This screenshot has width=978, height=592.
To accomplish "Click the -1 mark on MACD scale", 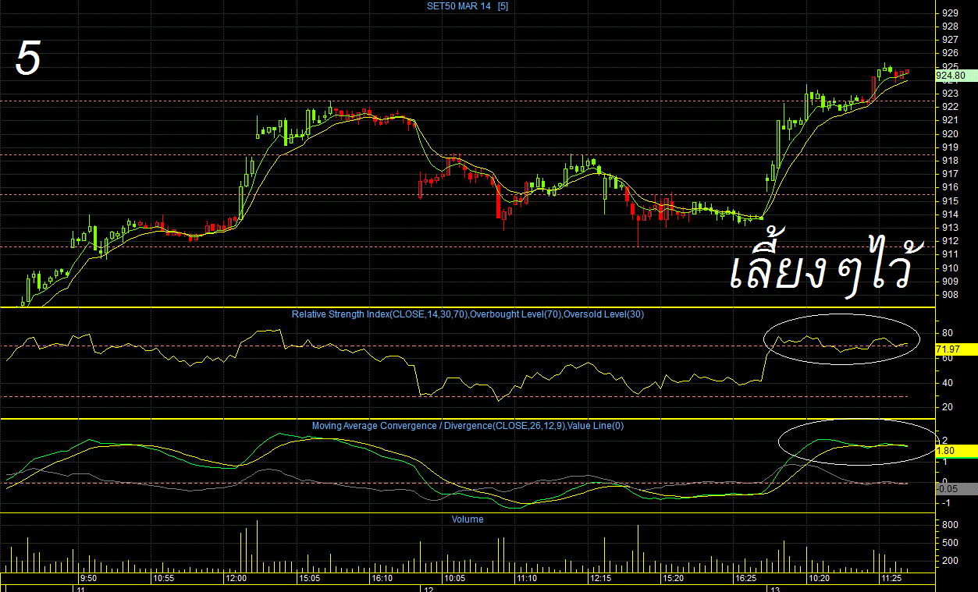I will (945, 503).
